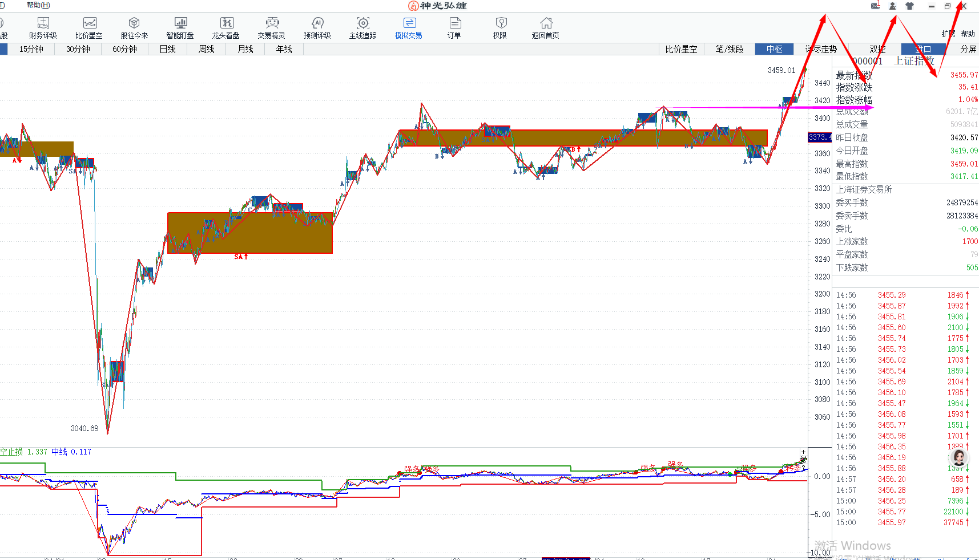Switch to 日线 daily chart tab
979x560 pixels.
167,49
